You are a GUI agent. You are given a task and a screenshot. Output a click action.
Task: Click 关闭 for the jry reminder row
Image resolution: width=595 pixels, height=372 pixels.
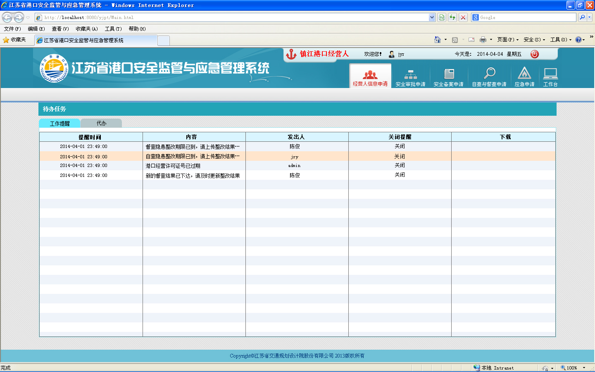pos(400,156)
